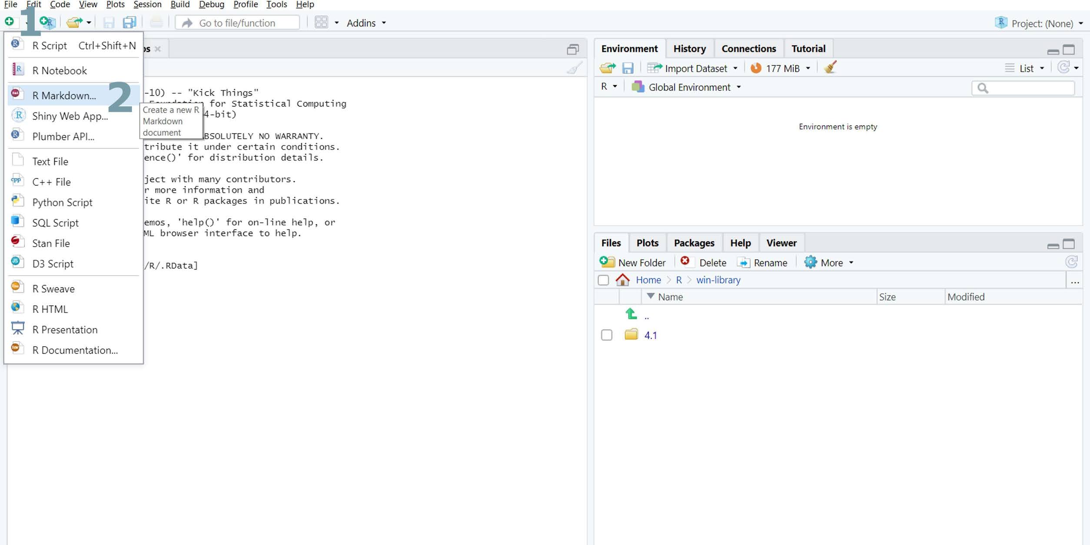Click the Open File folder icon
The height and width of the screenshot is (545, 1090).
[74, 22]
